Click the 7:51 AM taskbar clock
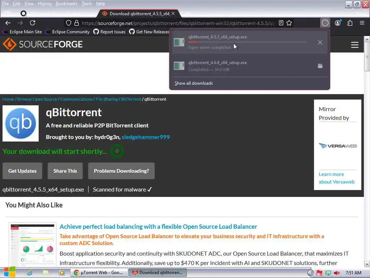370x278 pixels. click(353, 273)
